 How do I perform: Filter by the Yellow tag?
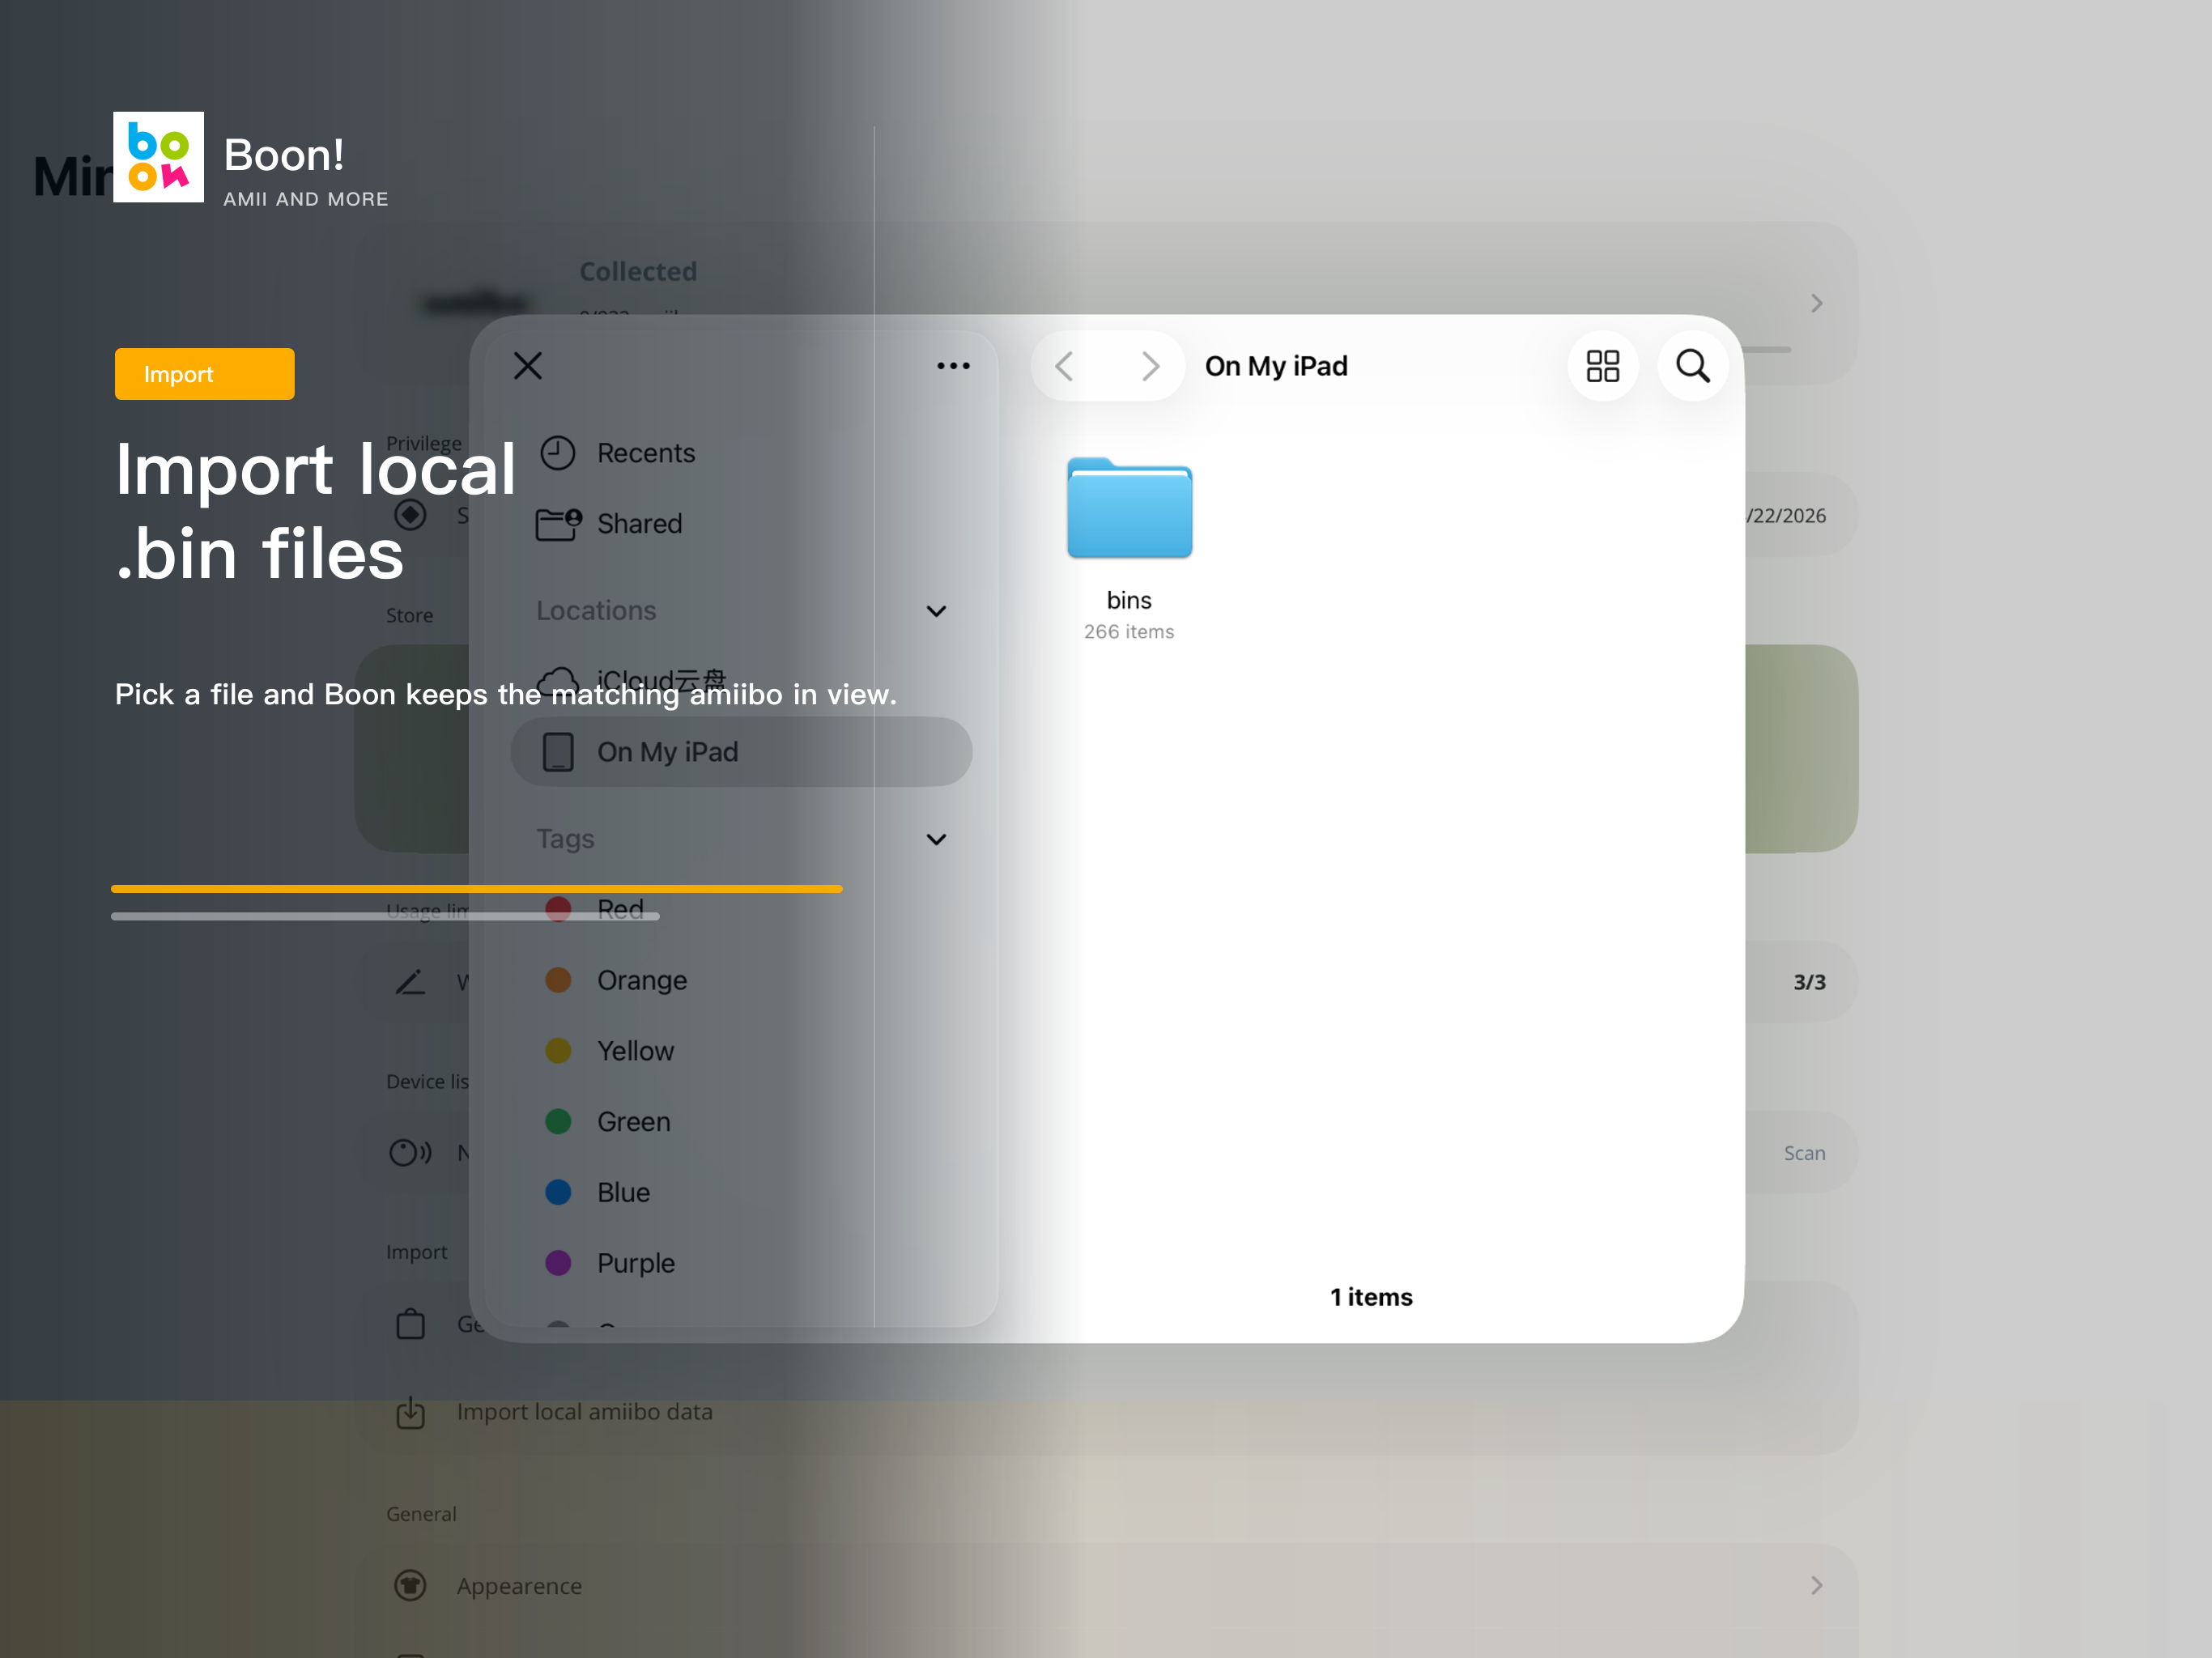[x=740, y=1051]
